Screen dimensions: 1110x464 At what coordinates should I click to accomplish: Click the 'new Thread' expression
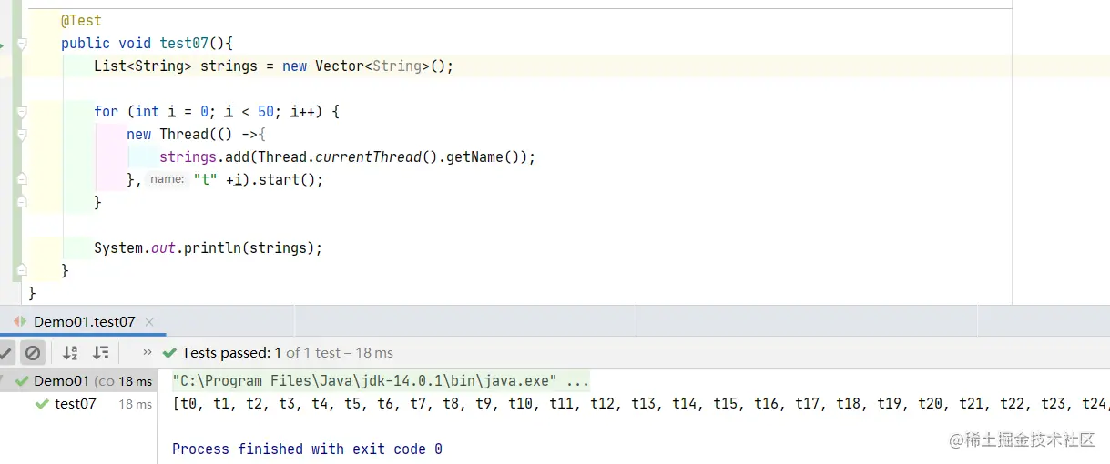168,135
